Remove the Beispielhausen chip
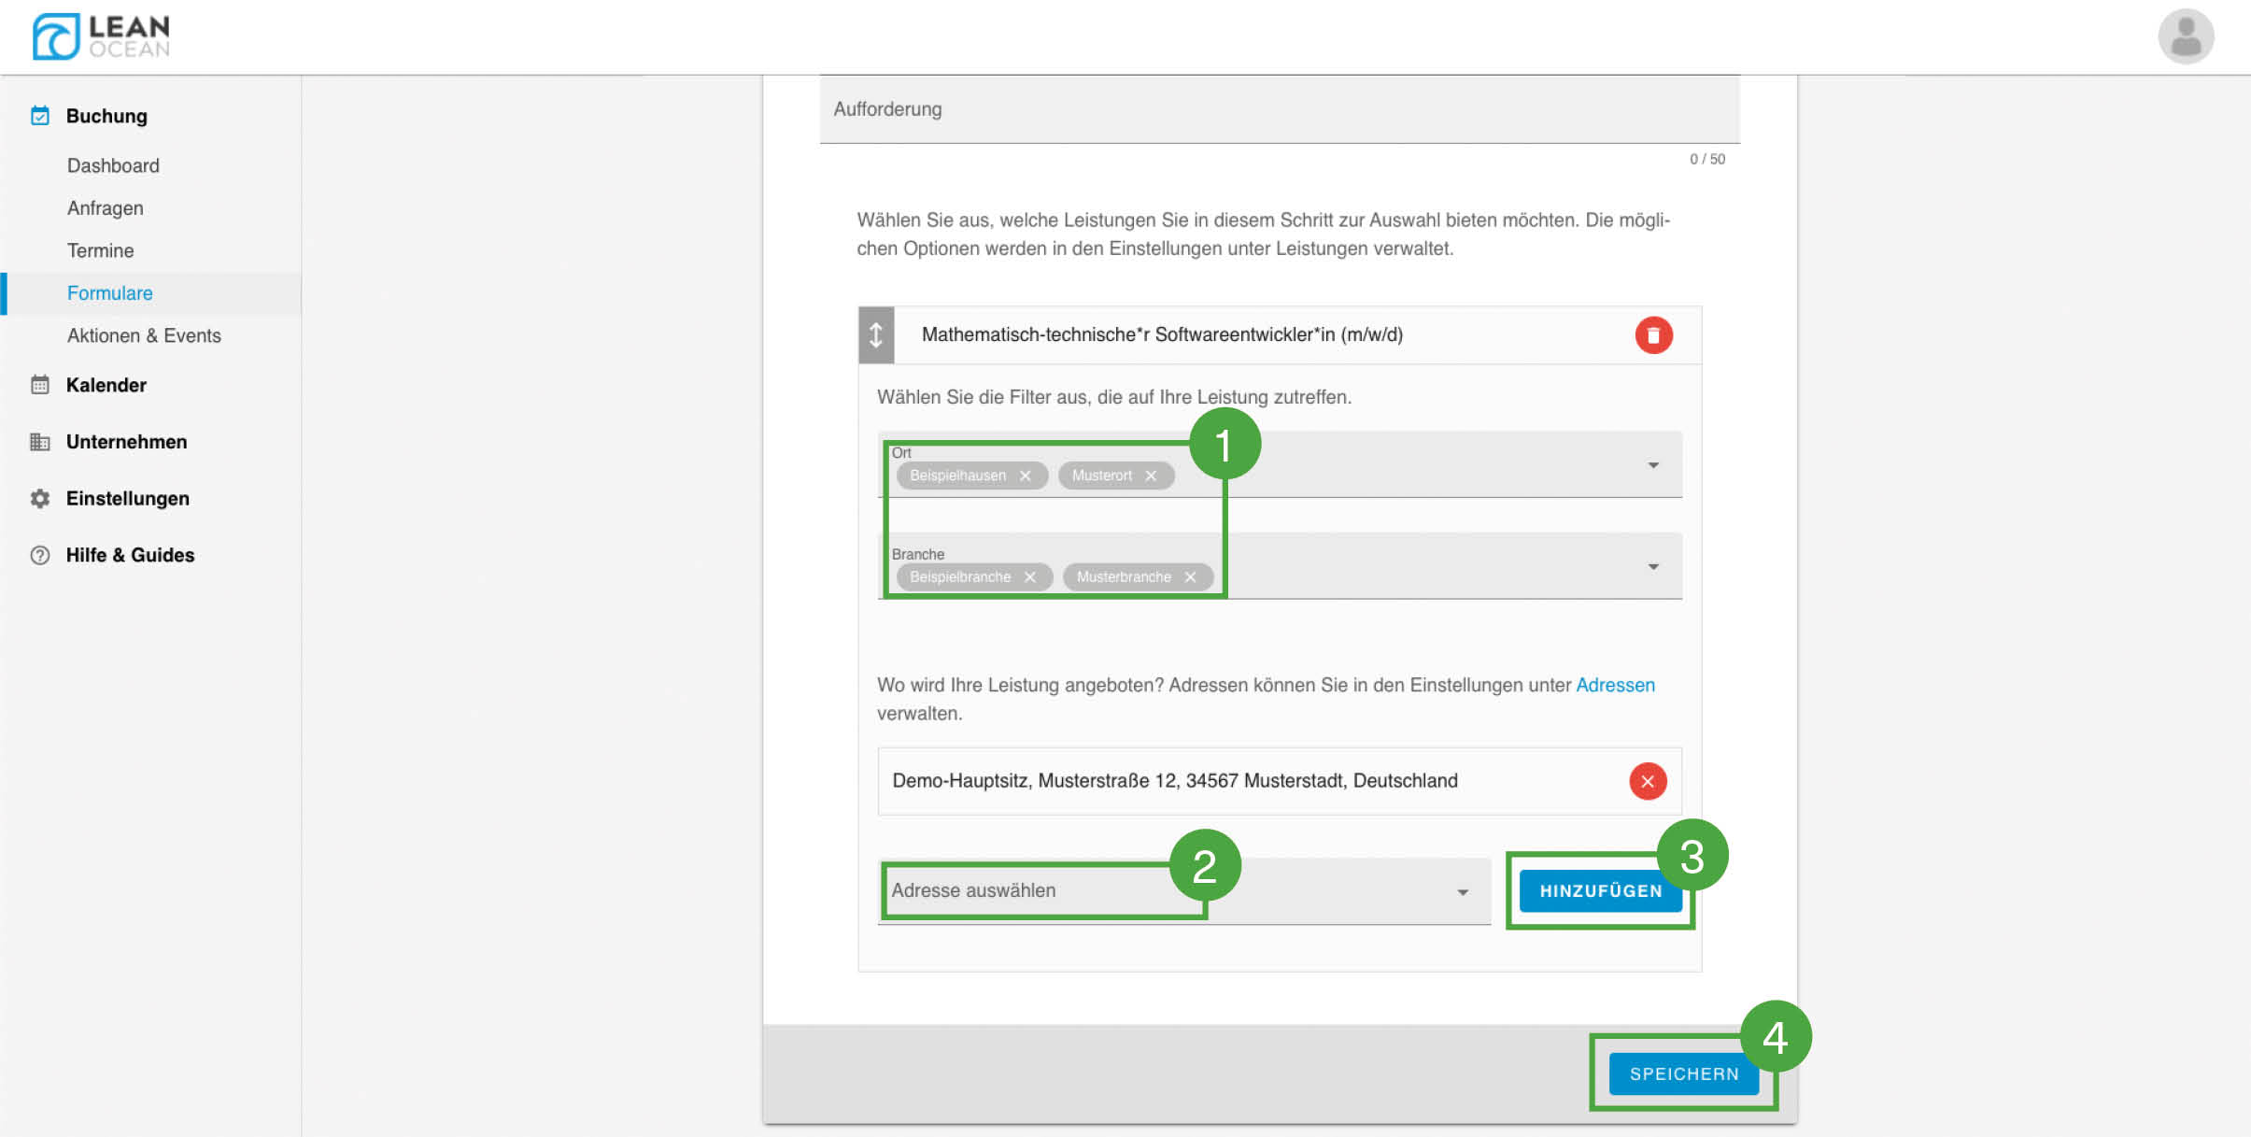Viewport: 2251px width, 1137px height. click(1026, 476)
